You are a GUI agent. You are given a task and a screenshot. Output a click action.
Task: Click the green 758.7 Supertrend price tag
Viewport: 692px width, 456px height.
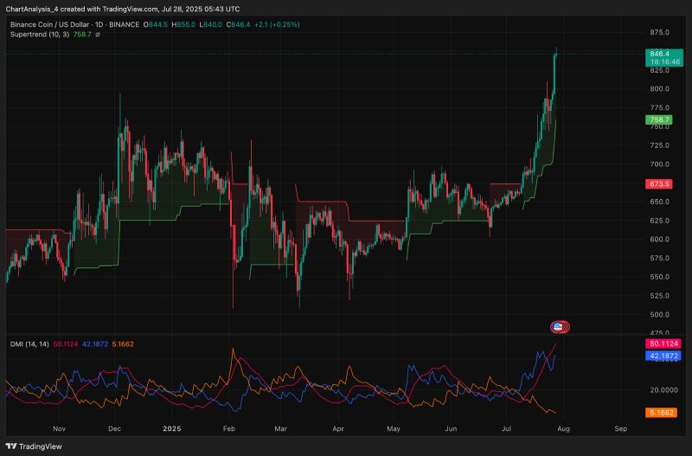coord(659,119)
